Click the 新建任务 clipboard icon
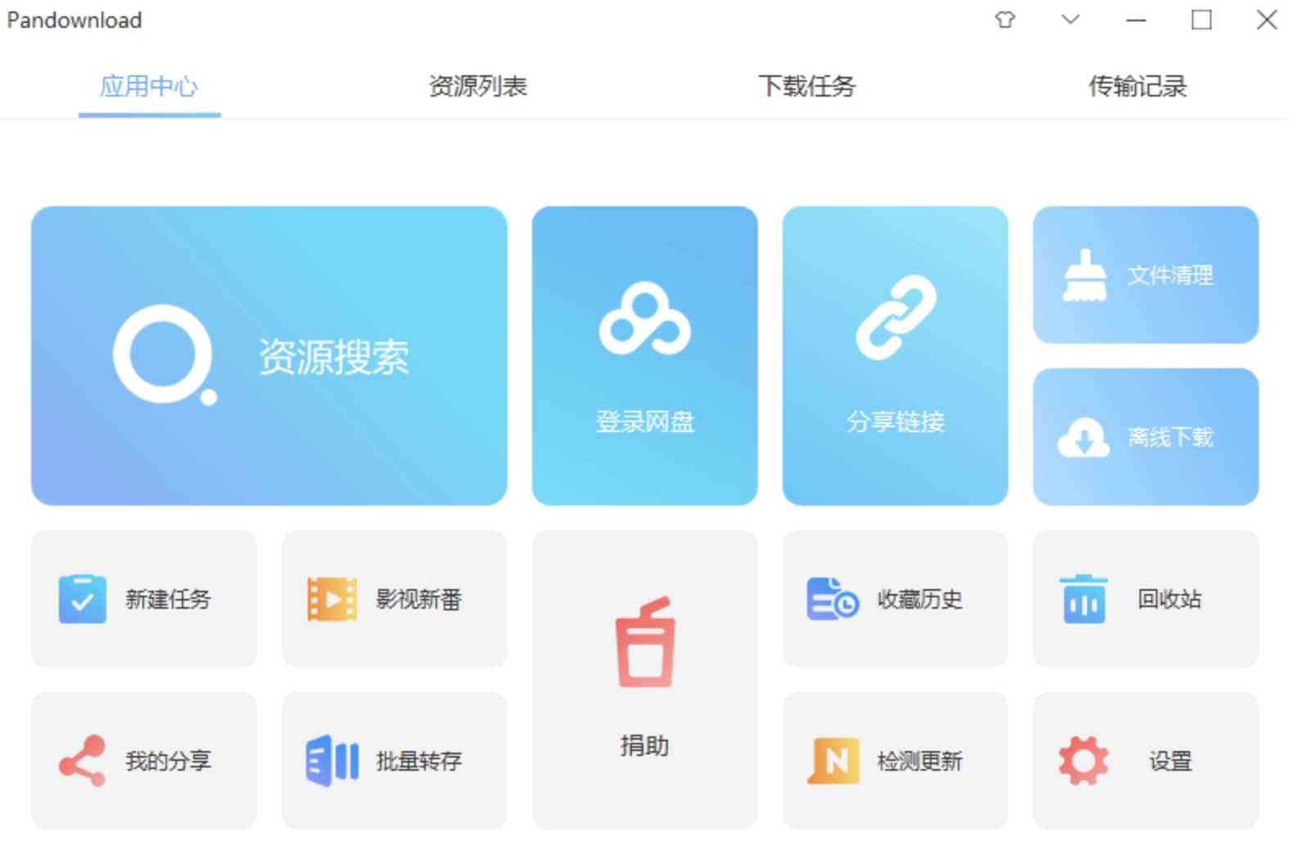Viewport: 1295px width, 846px height. [82, 599]
